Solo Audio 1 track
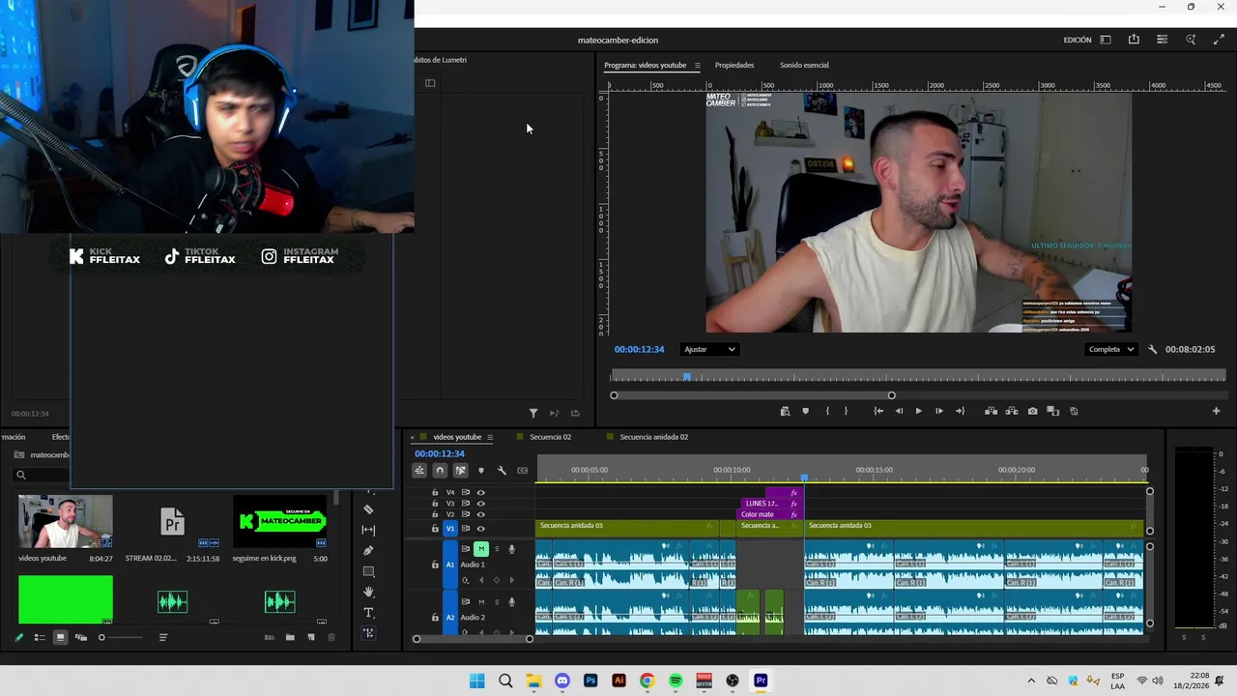The height and width of the screenshot is (696, 1237). coord(497,549)
